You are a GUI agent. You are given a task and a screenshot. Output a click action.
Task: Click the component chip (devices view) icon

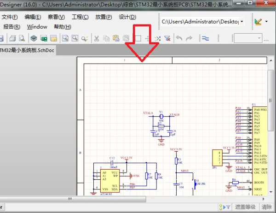34,38
